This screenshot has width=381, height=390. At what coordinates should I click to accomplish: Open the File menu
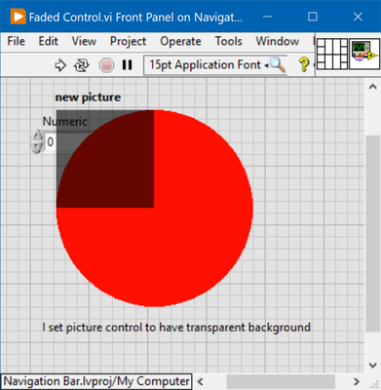pos(16,41)
